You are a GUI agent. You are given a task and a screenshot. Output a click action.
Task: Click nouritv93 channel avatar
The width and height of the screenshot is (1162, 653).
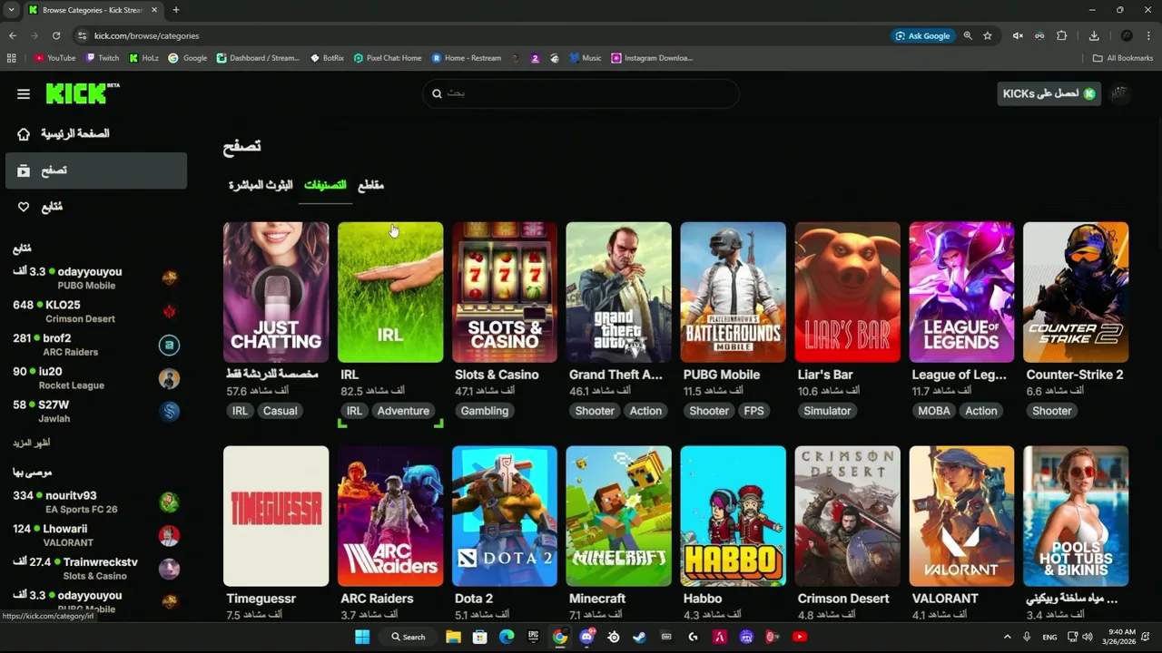(x=169, y=502)
